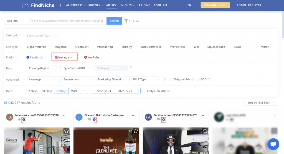The width and height of the screenshot is (284, 154).
Task: Click the LOGIN link
Action: tap(241, 5)
